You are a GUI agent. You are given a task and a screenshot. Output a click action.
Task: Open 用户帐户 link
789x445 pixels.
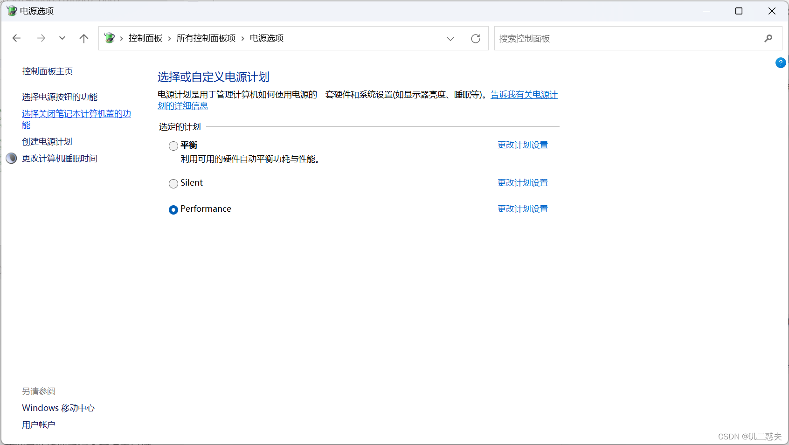click(39, 424)
